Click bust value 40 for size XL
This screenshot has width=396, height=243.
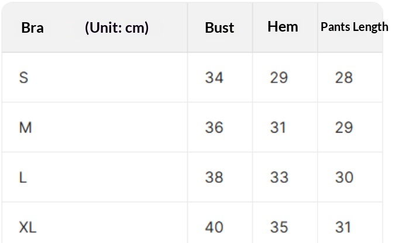pos(214,227)
